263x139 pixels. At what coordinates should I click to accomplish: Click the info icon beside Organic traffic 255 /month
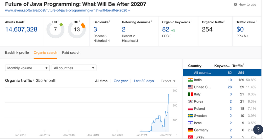tap(34, 80)
